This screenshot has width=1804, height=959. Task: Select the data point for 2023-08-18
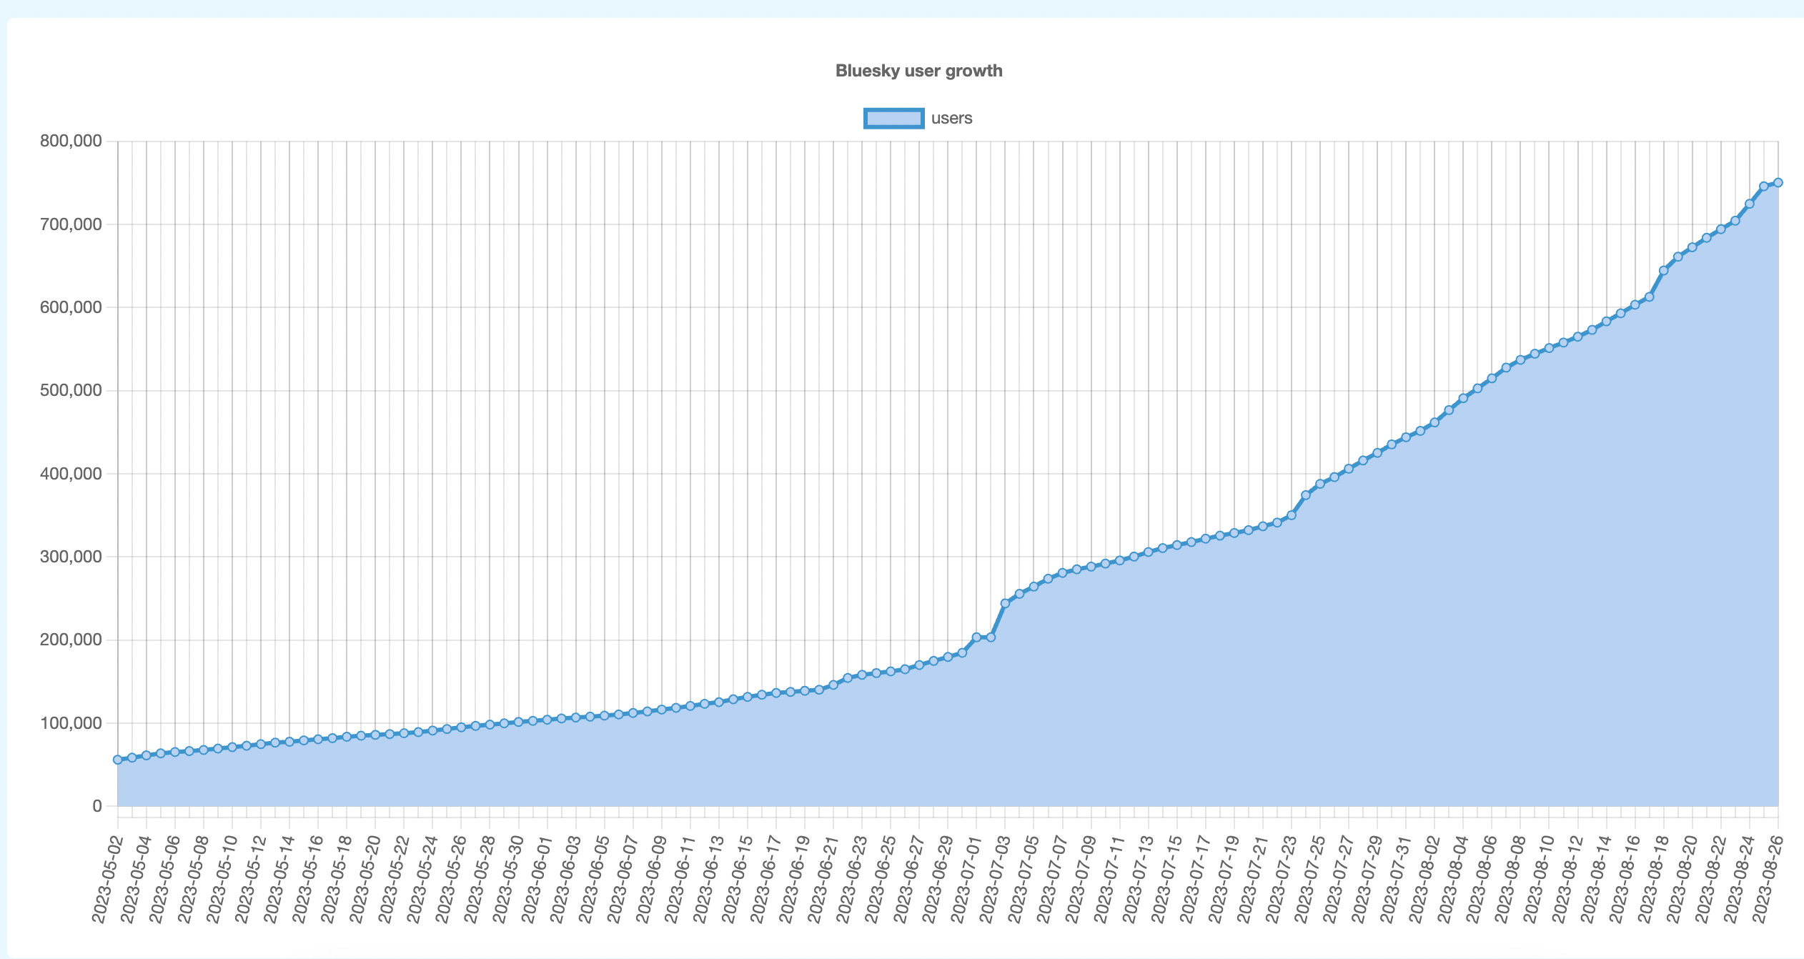[1663, 270]
